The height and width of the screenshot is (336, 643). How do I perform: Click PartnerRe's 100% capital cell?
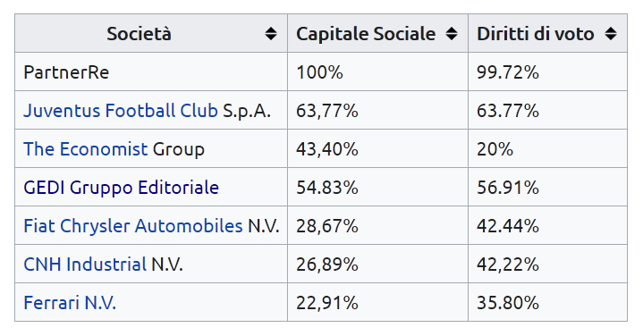tap(377, 71)
